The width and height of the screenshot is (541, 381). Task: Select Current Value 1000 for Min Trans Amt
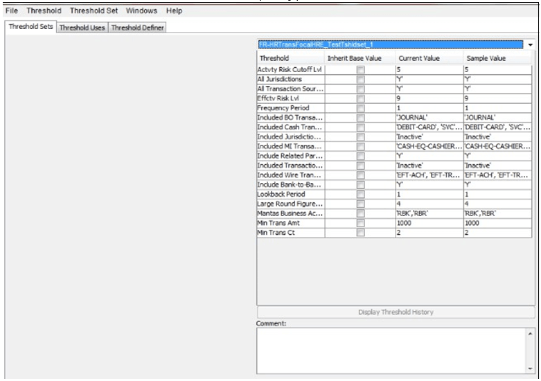[x=429, y=223]
